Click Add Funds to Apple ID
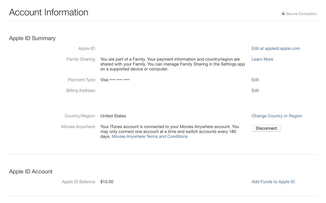The width and height of the screenshot is (326, 203). (273, 182)
